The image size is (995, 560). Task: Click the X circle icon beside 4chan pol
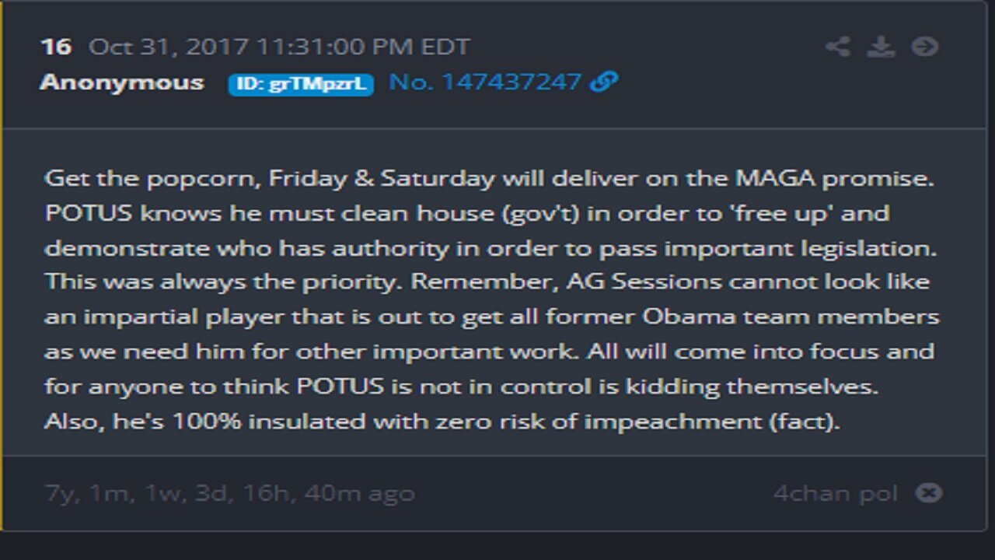[x=928, y=493]
